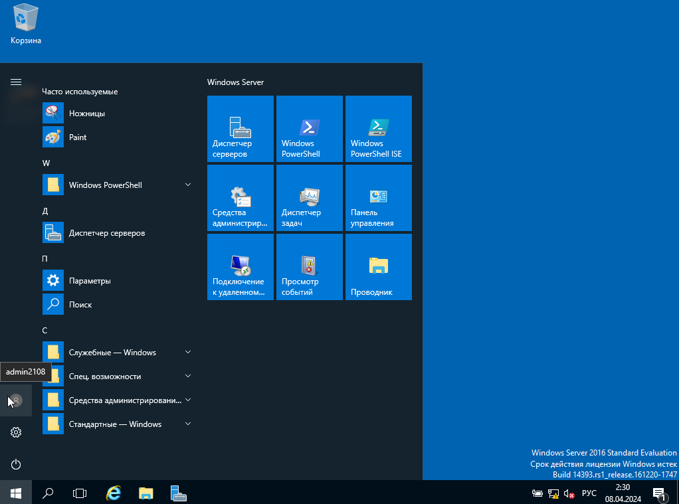Click the letter W group header

pyautogui.click(x=46, y=163)
